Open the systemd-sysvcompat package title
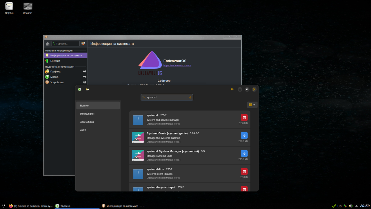Viewport: 371px width, 209px height. (x=161, y=187)
